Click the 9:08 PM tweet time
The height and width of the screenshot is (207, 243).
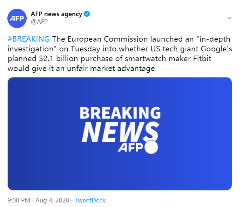coord(19,200)
